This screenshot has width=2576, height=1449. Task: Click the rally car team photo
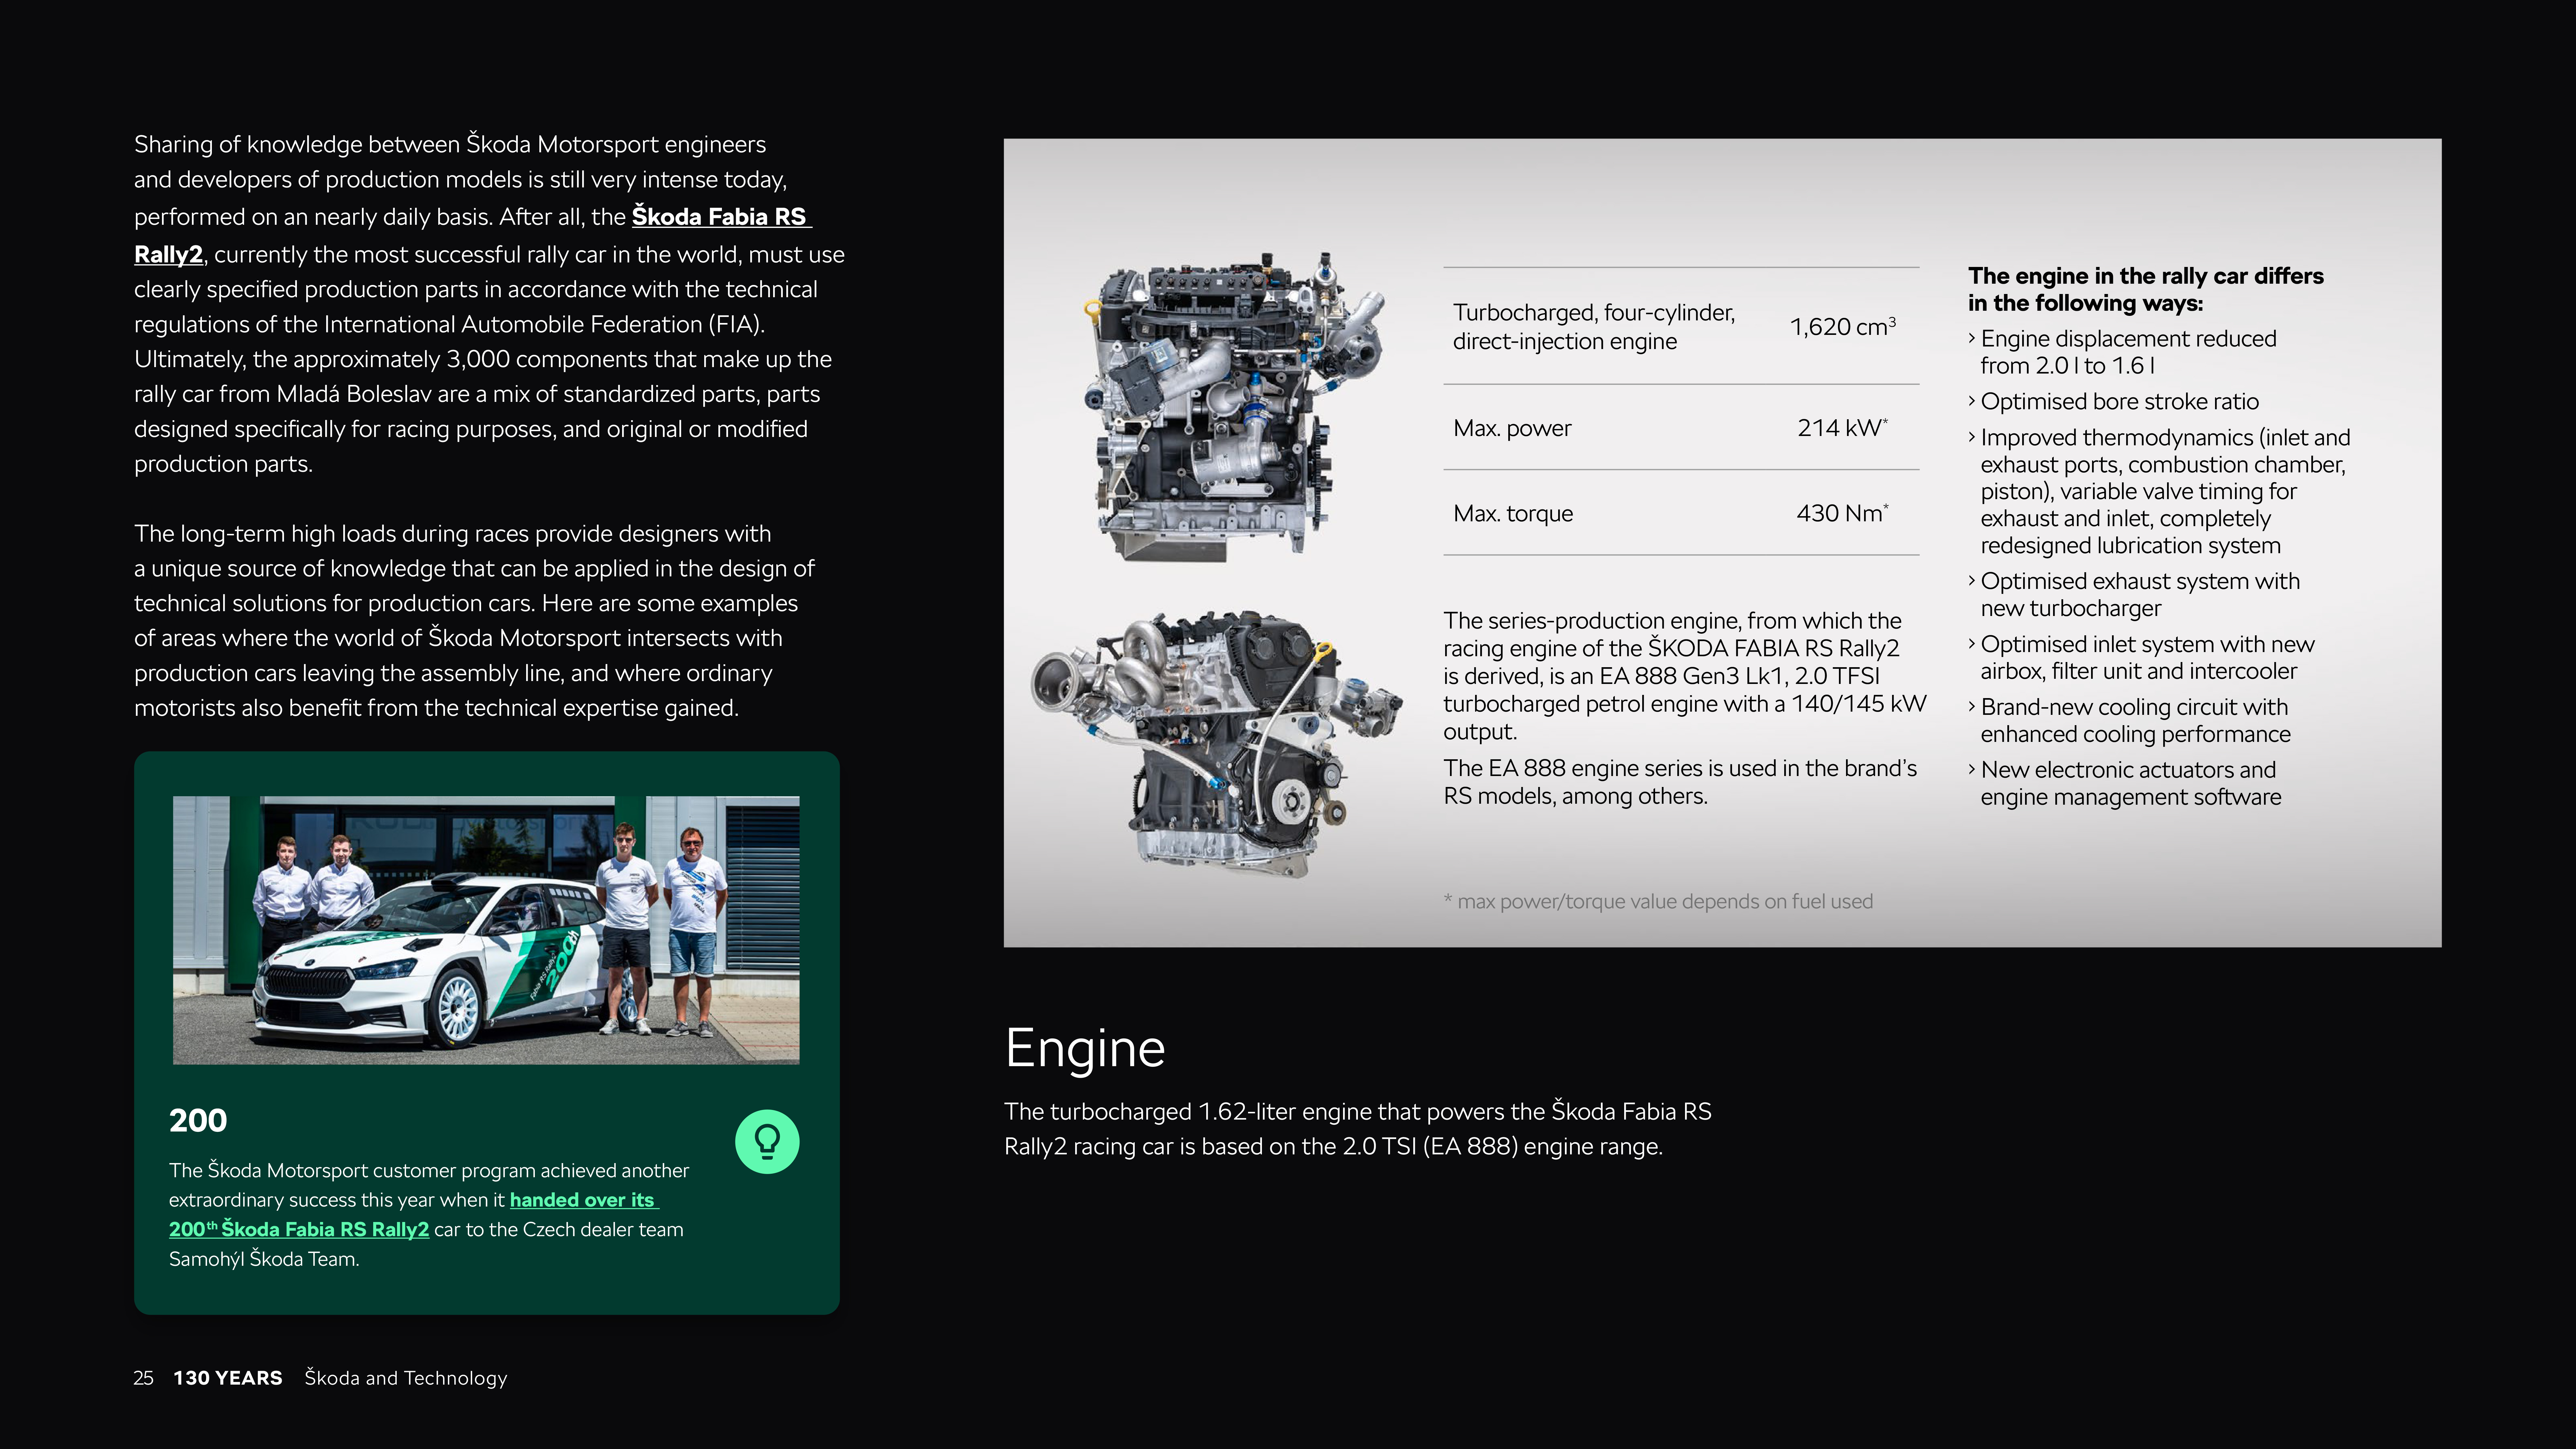click(486, 930)
